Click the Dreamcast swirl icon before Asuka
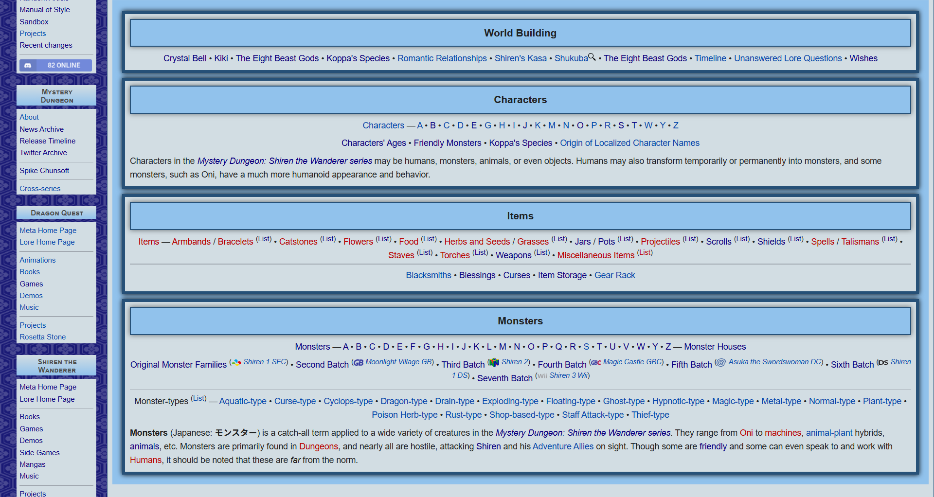This screenshot has height=497, width=934. click(x=721, y=362)
